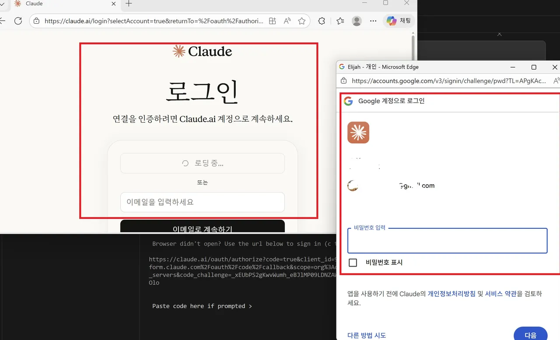Click the back navigation arrow
Image resolution: width=560 pixels, height=340 pixels.
(3, 21)
